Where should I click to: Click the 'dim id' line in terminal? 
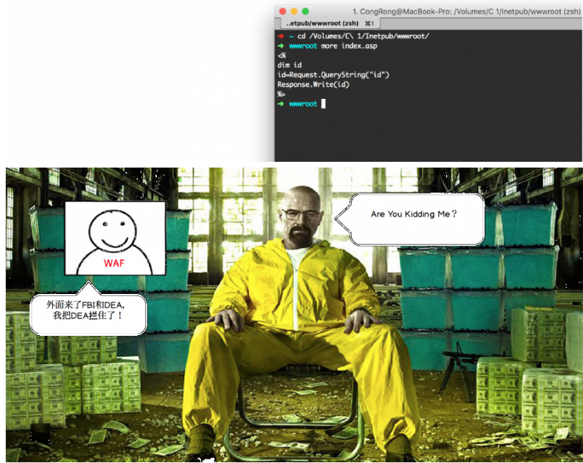(289, 65)
